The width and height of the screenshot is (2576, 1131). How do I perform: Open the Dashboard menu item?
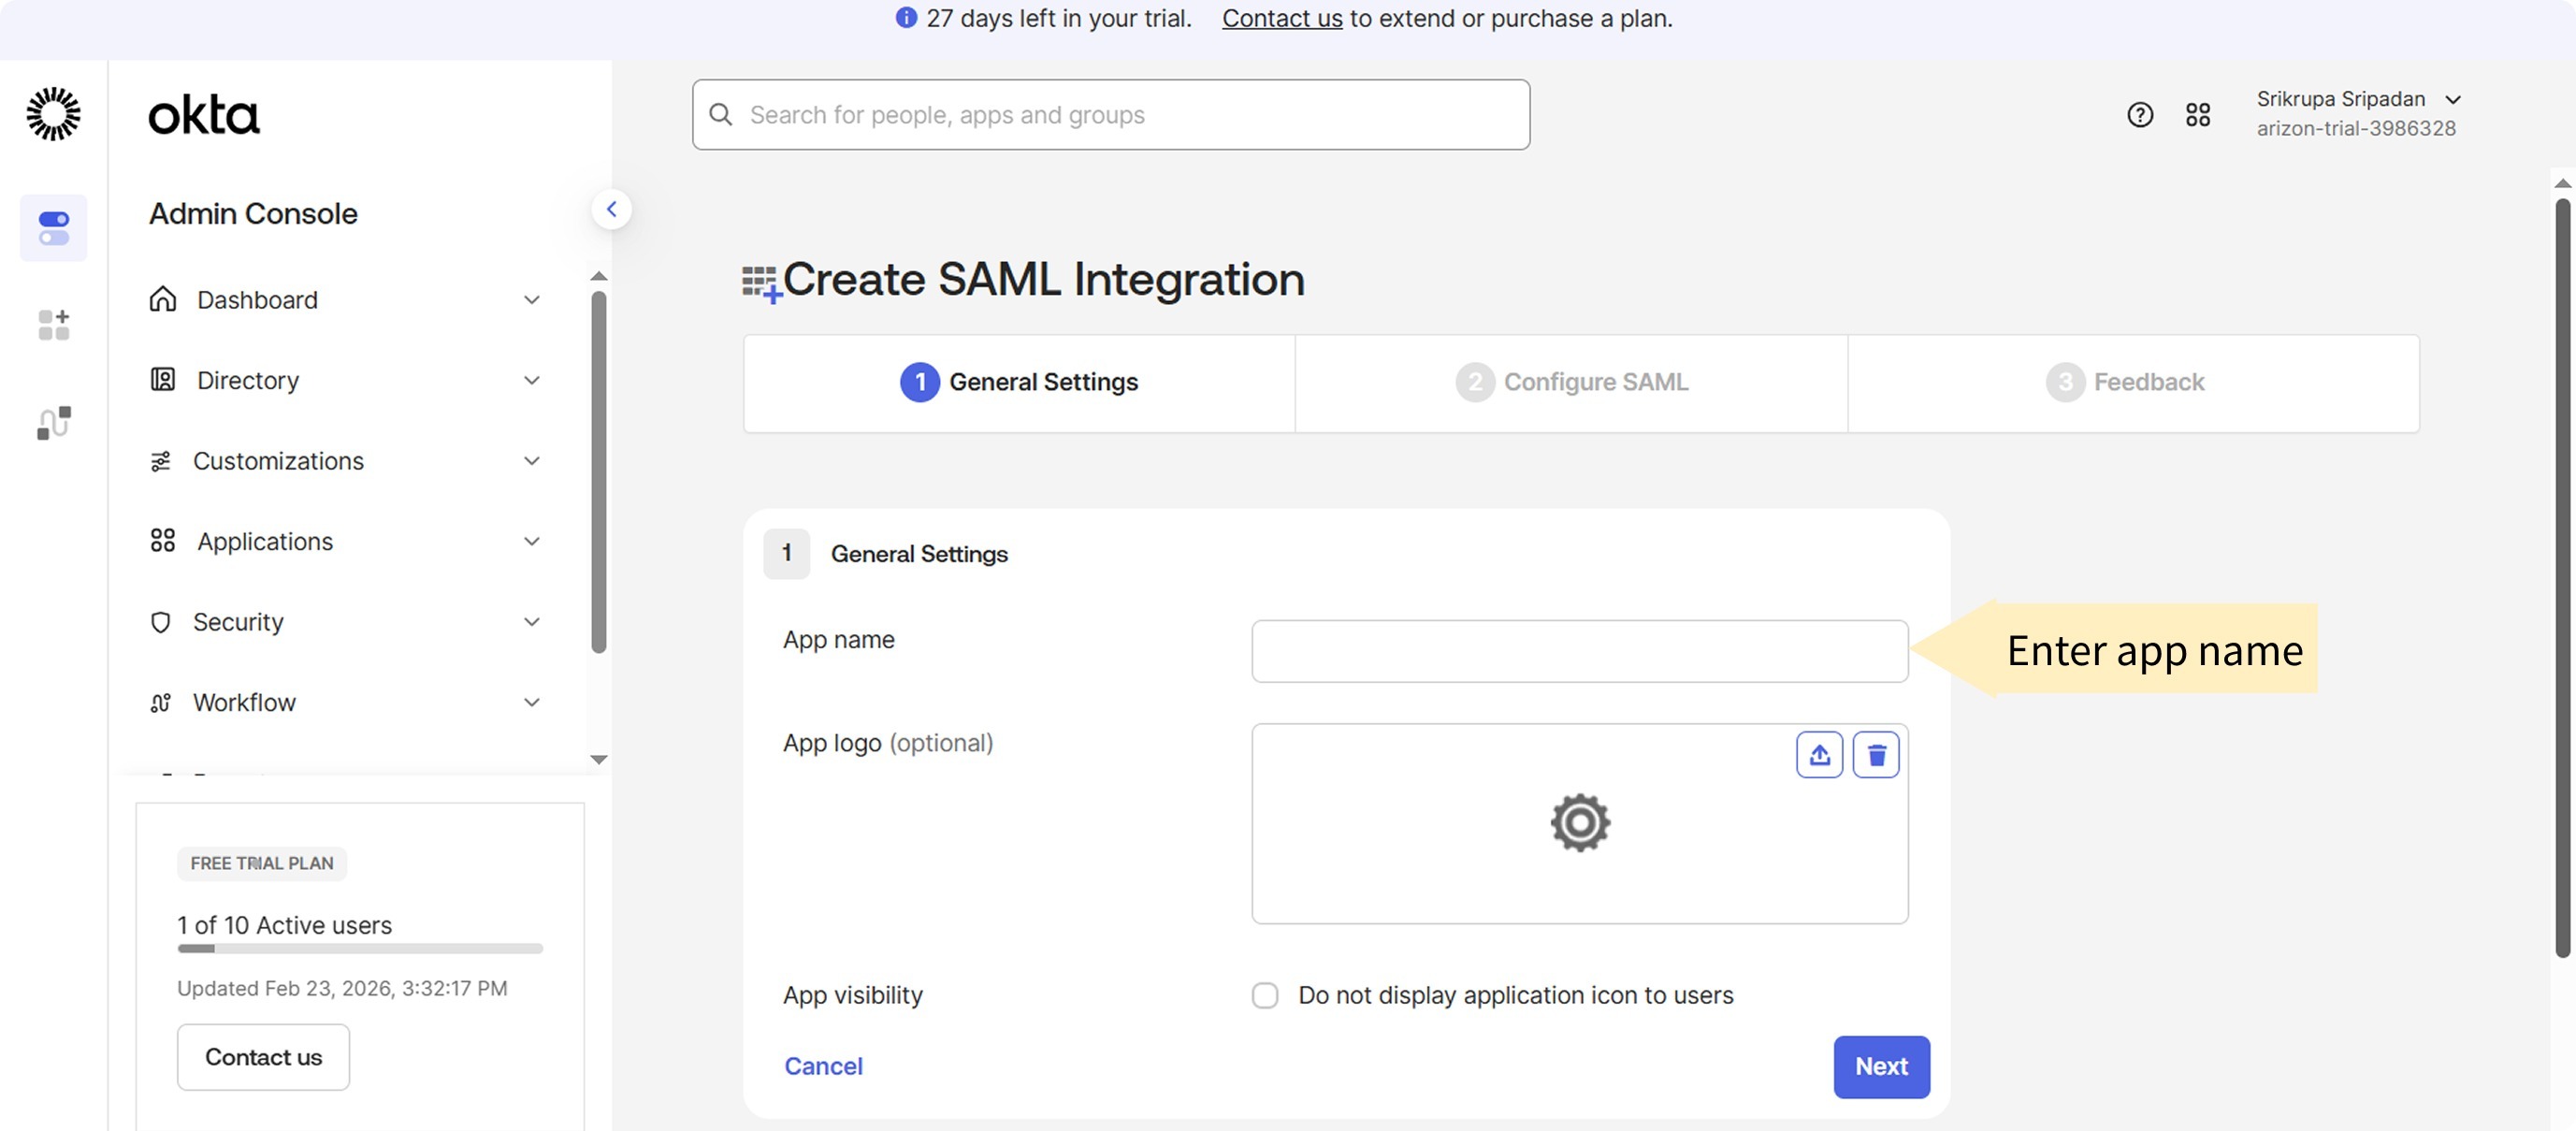pyautogui.click(x=257, y=300)
